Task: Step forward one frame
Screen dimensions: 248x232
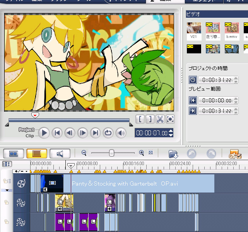Action: point(82,133)
